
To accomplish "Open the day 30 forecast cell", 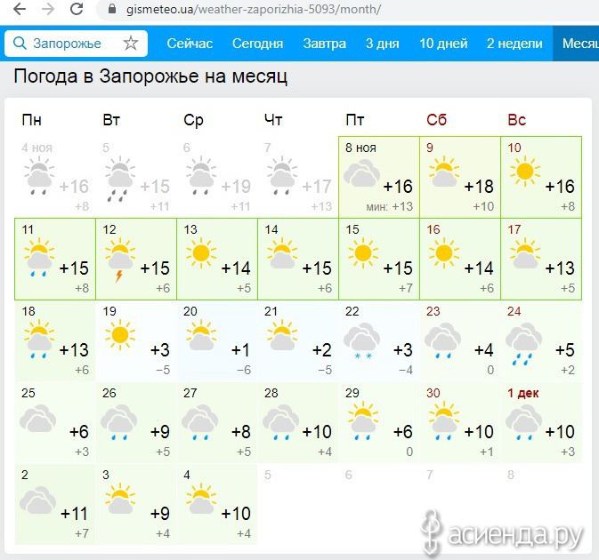I will [x=460, y=422].
